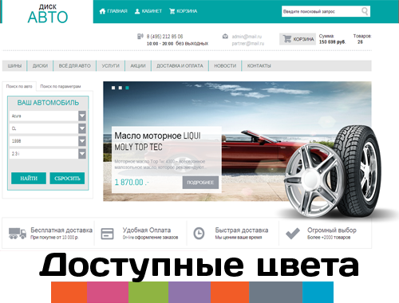Select the first slider dot indicator
This screenshot has height=303, width=399.
coord(113,88)
